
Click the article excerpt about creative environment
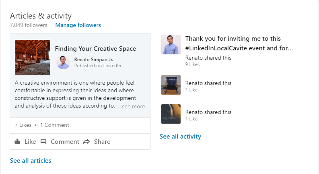click(x=74, y=95)
